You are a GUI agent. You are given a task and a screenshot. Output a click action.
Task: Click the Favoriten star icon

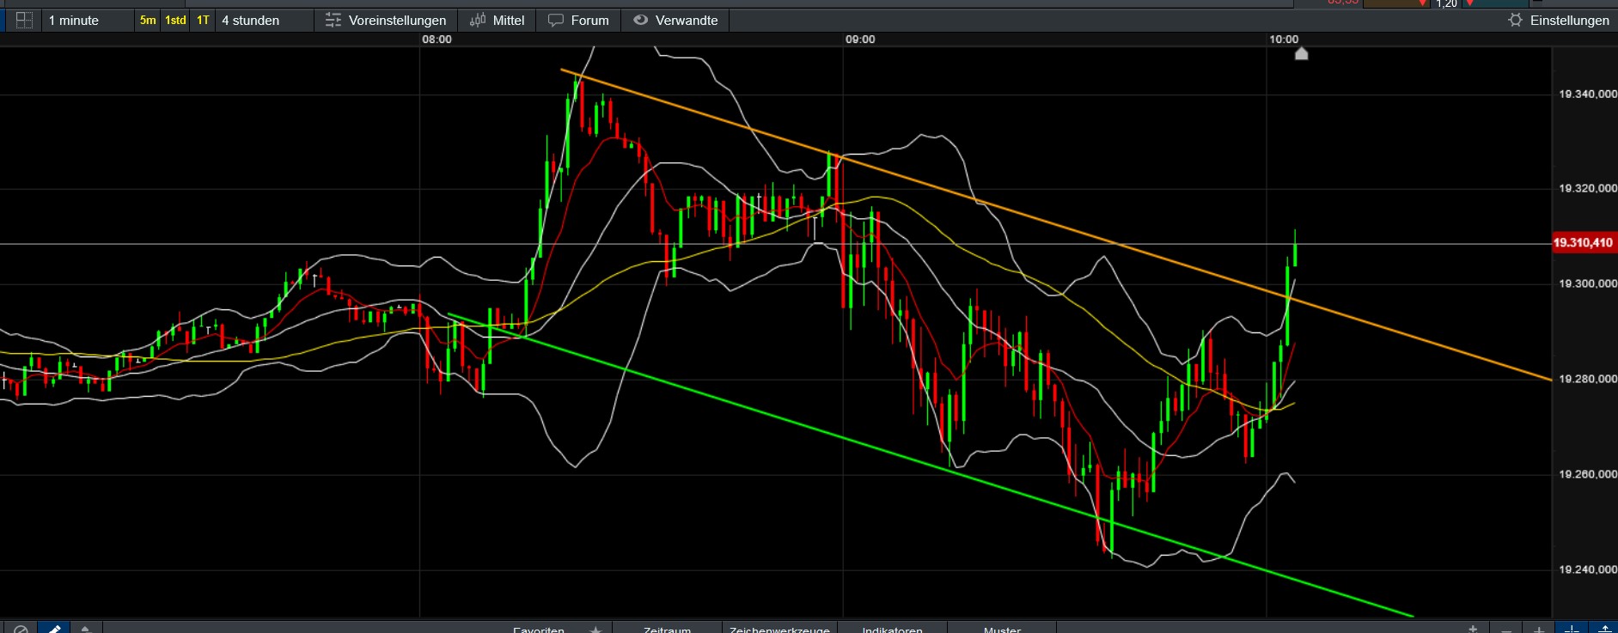595,630
